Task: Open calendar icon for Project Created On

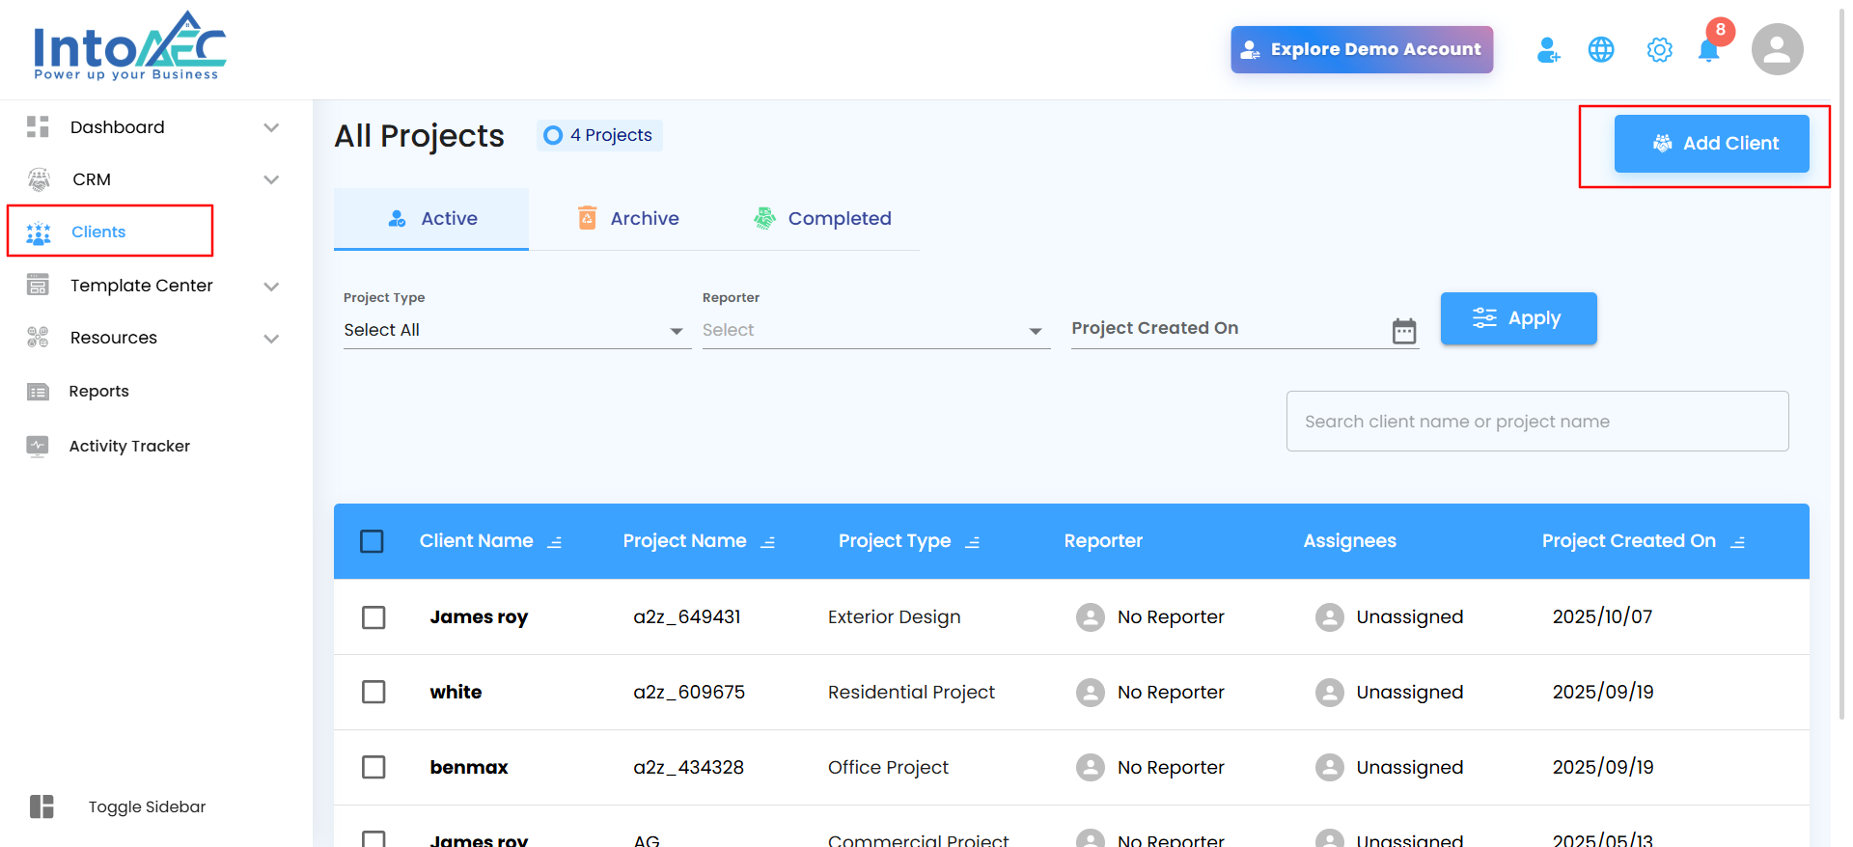Action: click(x=1404, y=331)
